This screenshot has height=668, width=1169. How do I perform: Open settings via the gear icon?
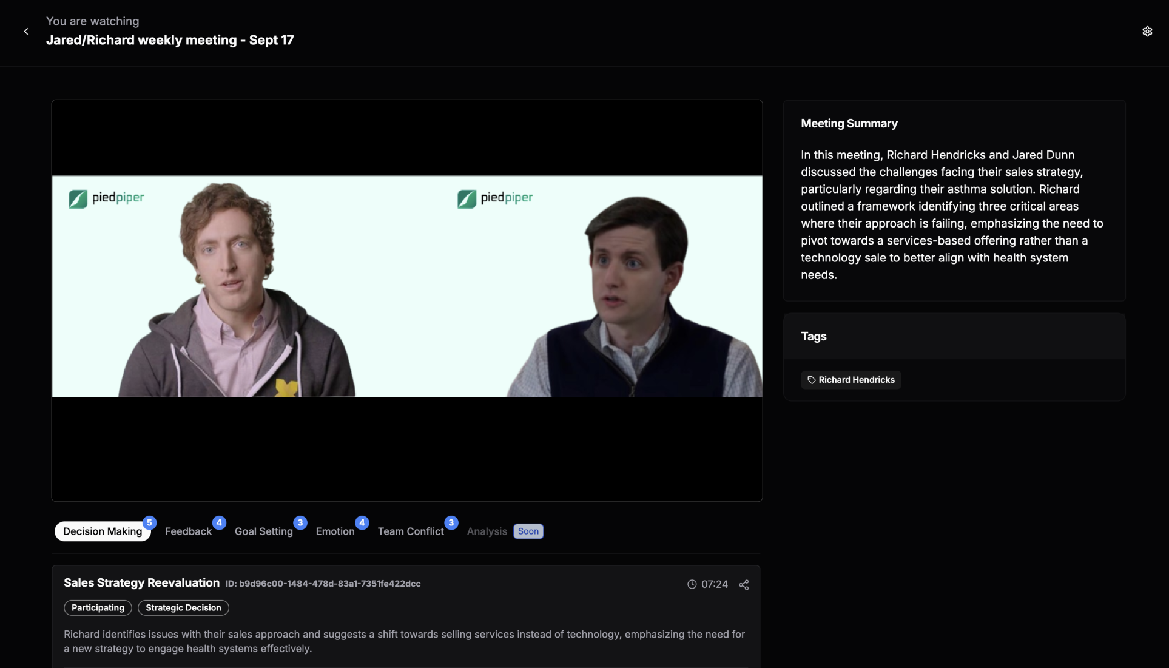1147,32
